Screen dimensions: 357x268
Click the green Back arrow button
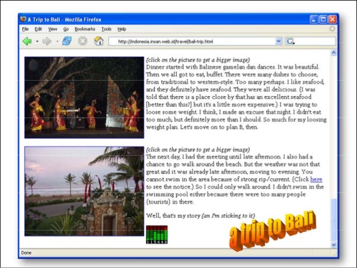pyautogui.click(x=26, y=41)
